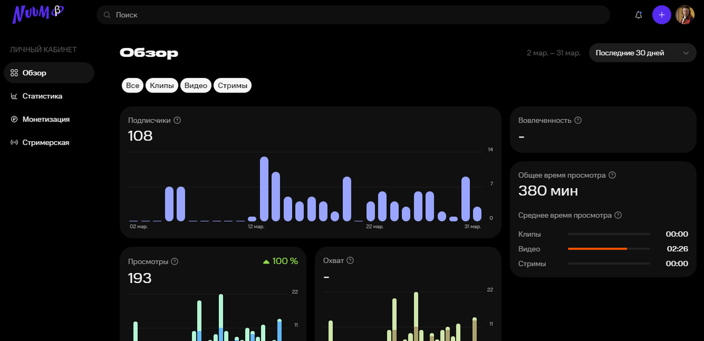The width and height of the screenshot is (704, 341).
Task: Click the 2 мар. – 31 мар. date range
Action: click(553, 53)
